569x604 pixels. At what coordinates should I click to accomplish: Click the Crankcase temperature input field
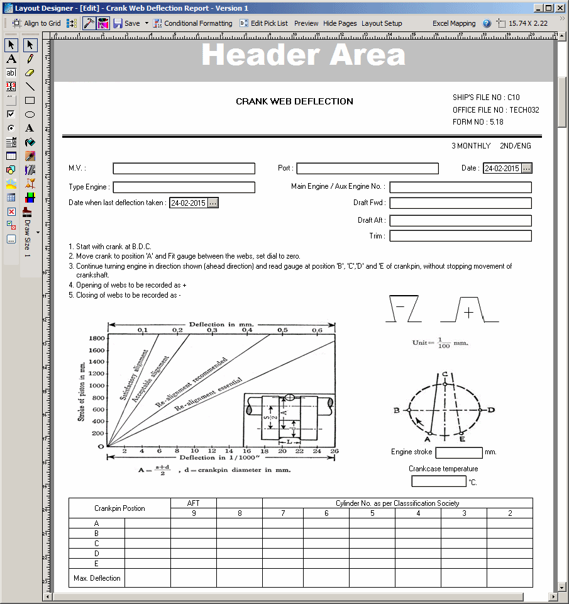[439, 481]
